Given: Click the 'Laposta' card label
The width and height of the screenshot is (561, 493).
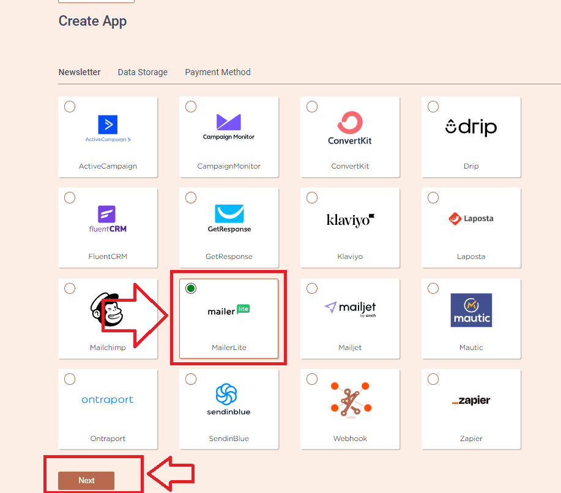Looking at the screenshot, I should [x=471, y=257].
